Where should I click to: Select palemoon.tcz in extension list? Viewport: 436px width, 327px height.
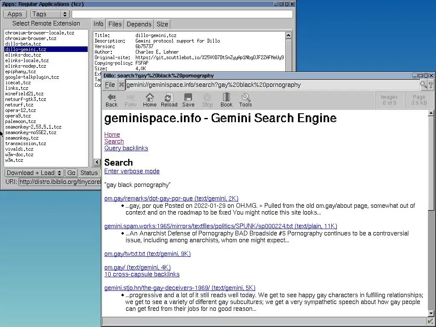pyautogui.click(x=46, y=121)
